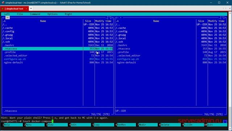Select .selected_editor in left panel
The height and width of the screenshot is (131, 232).
pos(58,56)
